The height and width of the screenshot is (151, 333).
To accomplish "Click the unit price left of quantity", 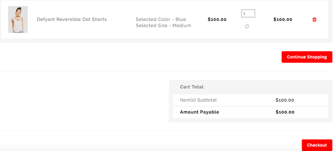I will point(217,20).
